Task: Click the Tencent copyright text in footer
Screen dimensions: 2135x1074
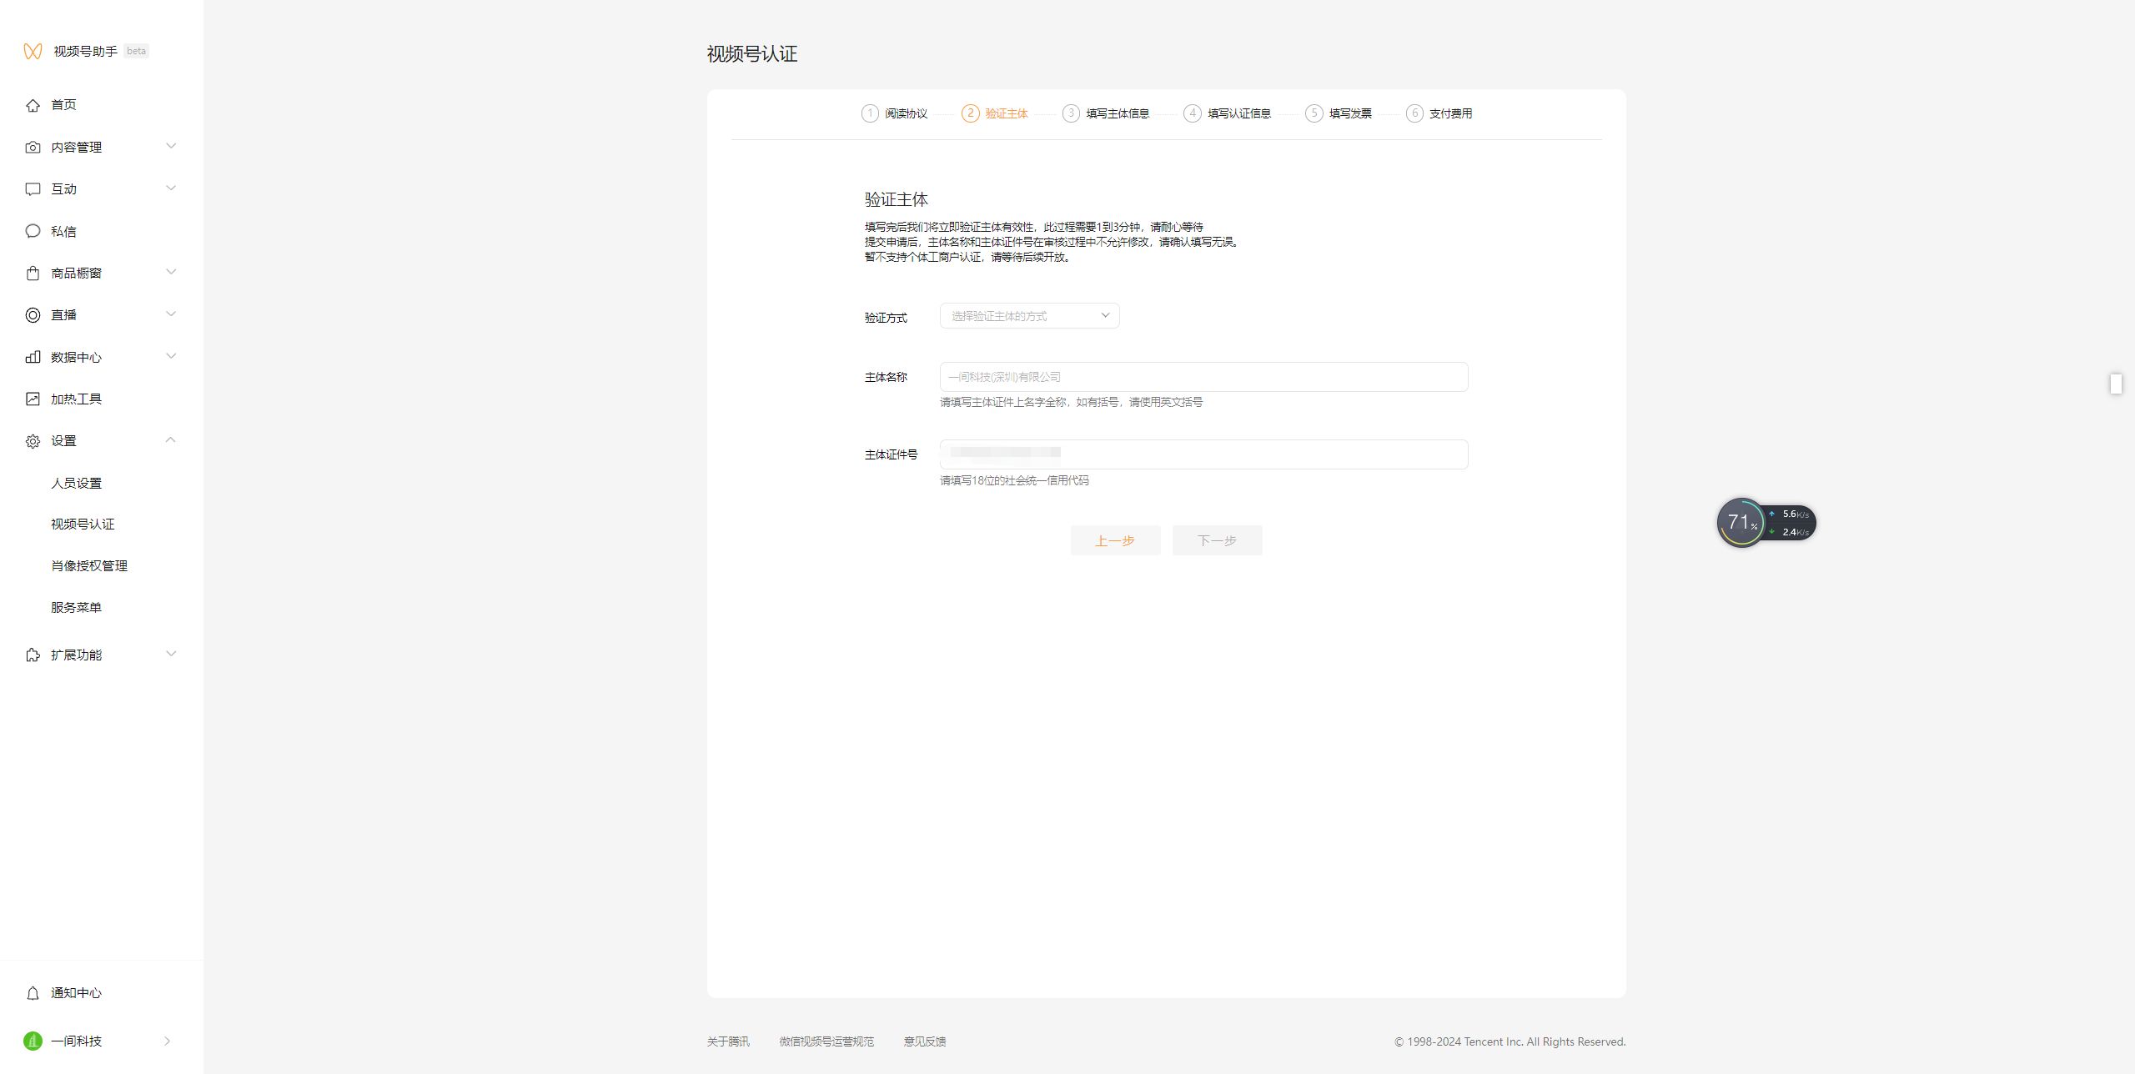Action: click(x=1510, y=1041)
